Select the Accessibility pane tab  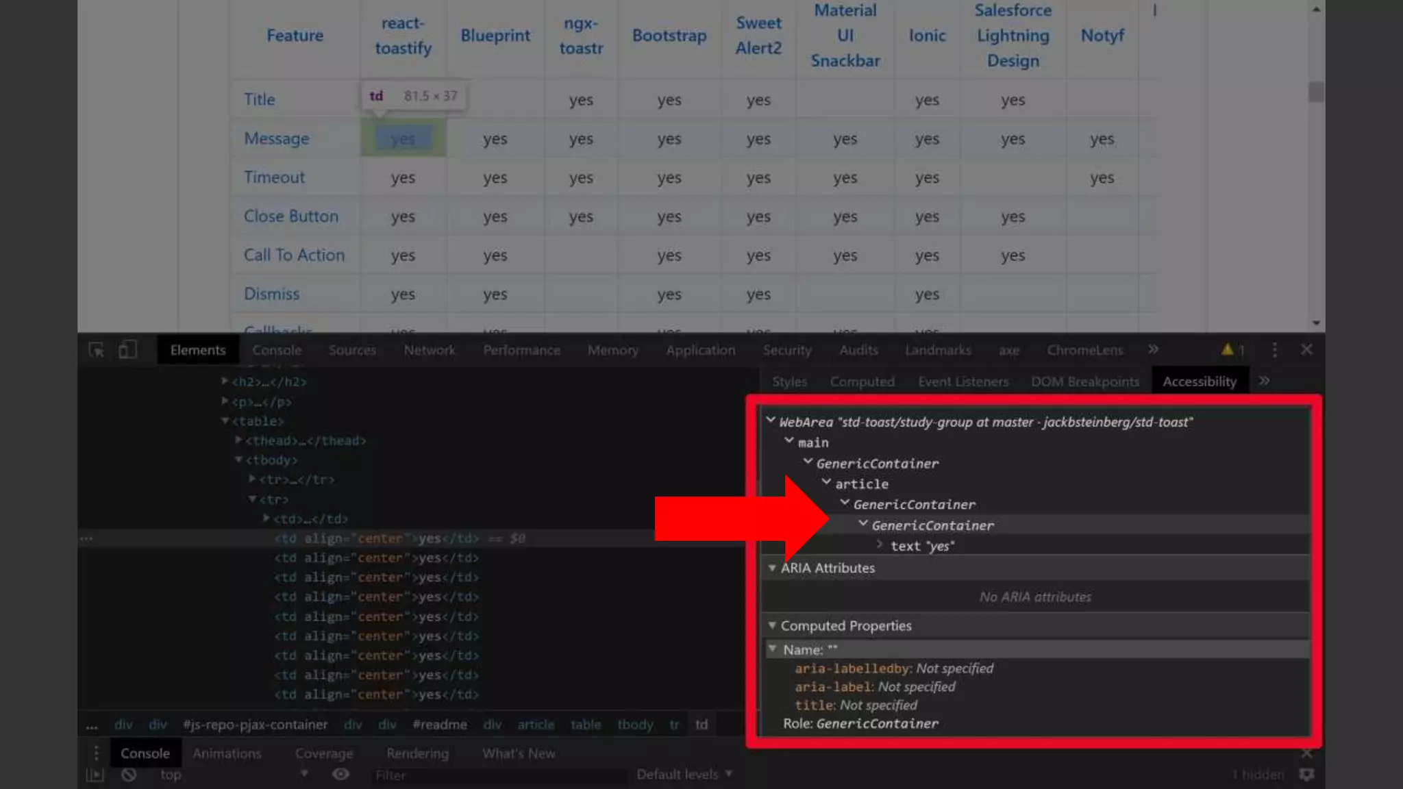pos(1200,381)
